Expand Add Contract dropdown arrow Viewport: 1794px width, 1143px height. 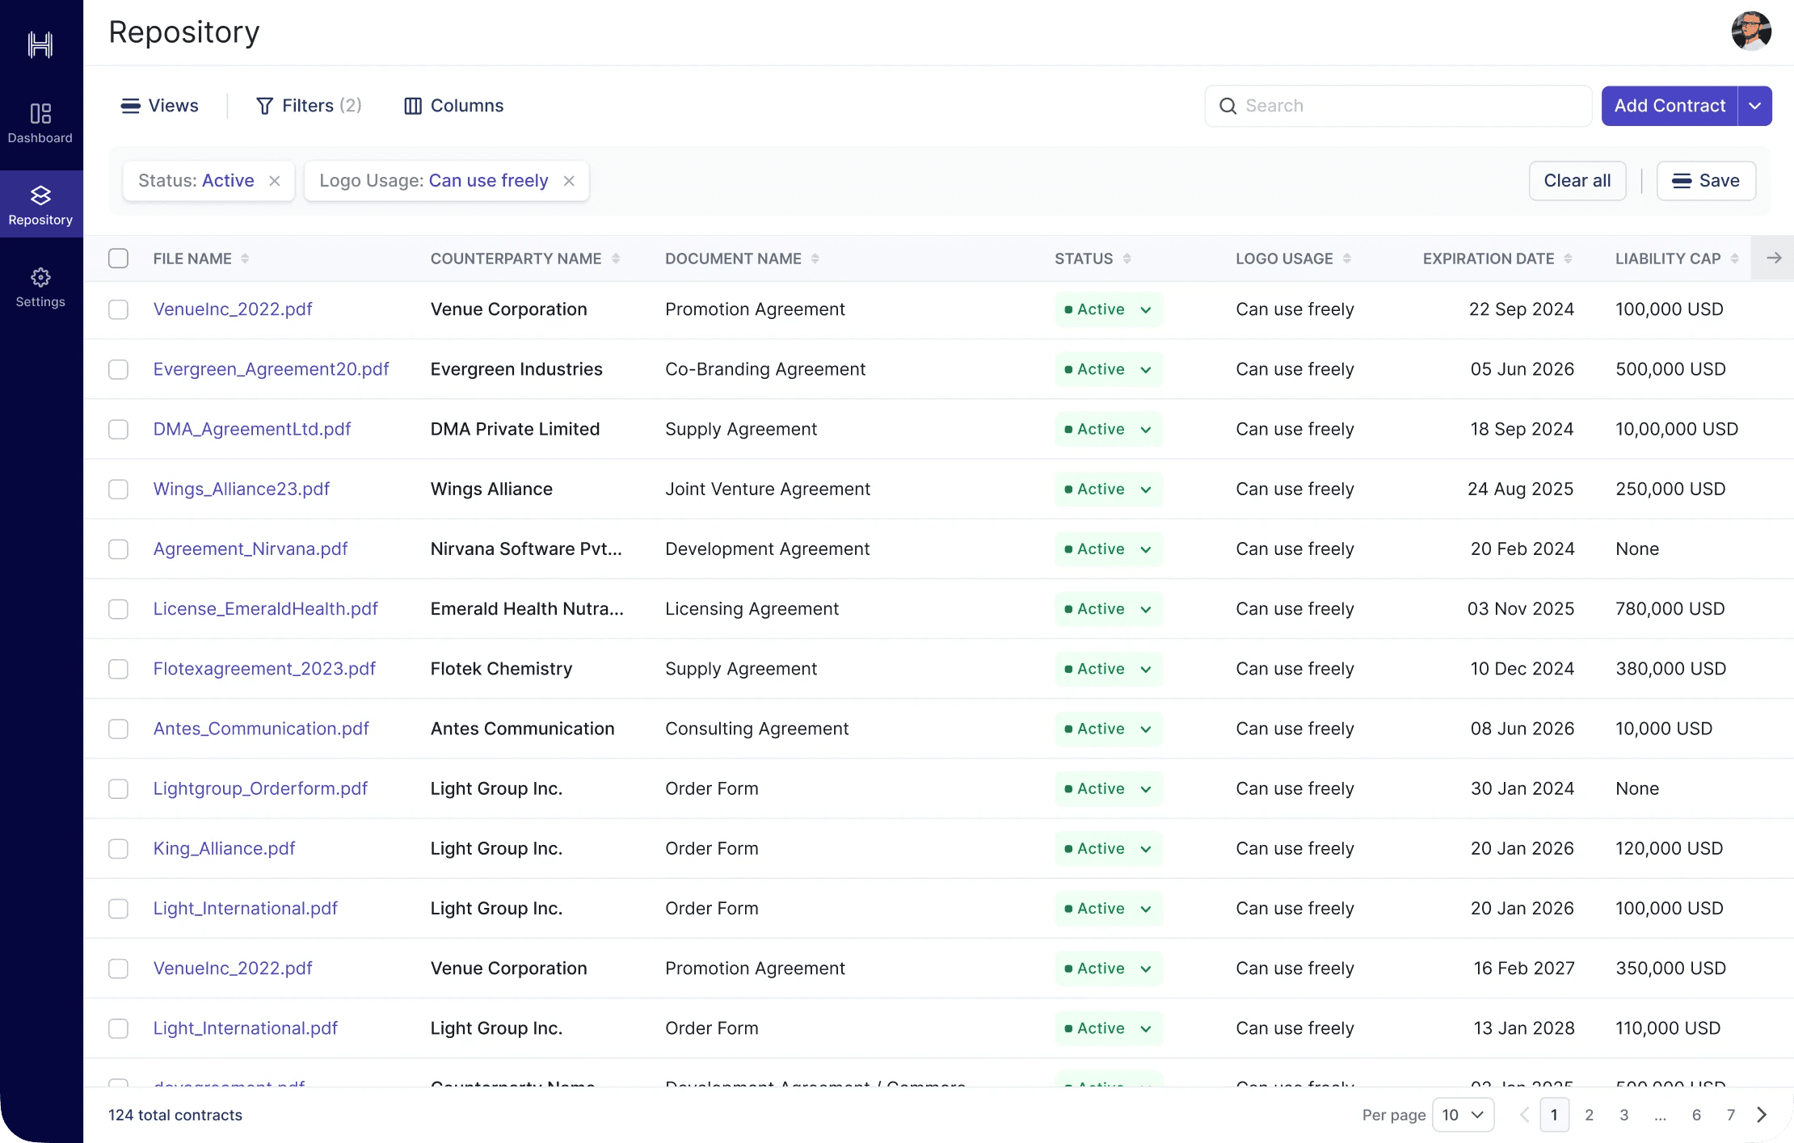(x=1754, y=106)
